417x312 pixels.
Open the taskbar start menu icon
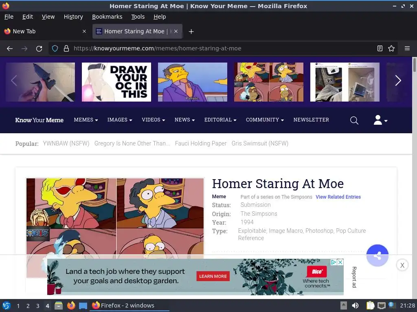[x=7, y=305]
